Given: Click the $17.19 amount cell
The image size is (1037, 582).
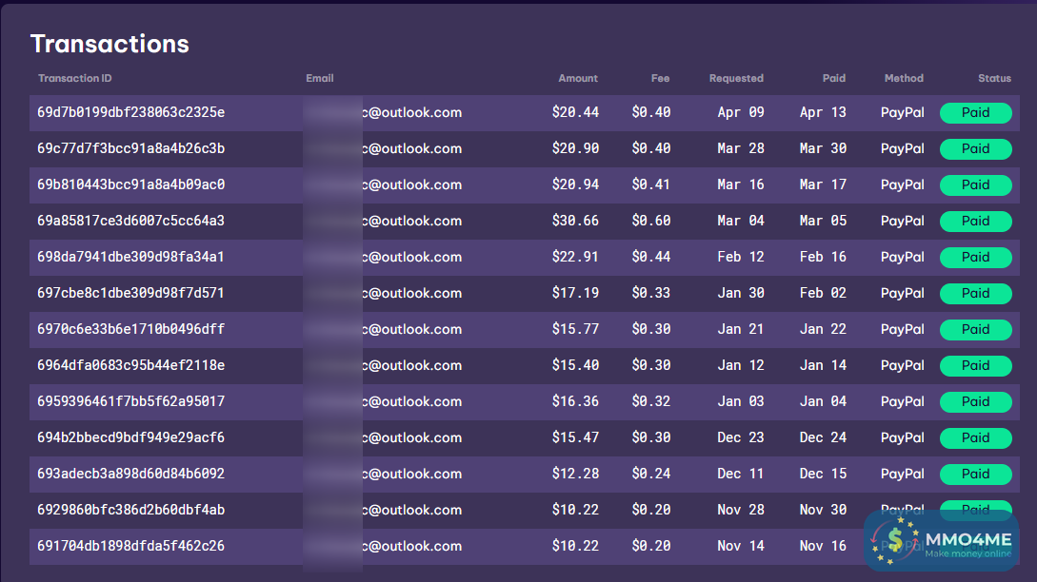Looking at the screenshot, I should pyautogui.click(x=575, y=293).
